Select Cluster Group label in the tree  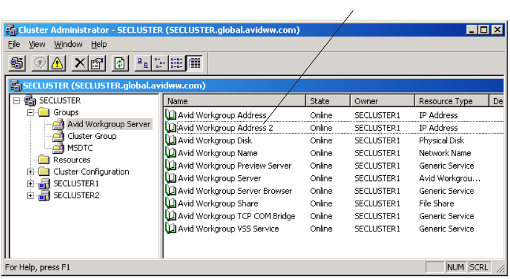coord(92,136)
